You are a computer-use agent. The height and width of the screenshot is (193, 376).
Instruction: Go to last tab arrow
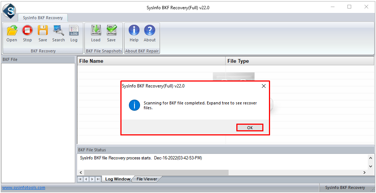click(98, 179)
